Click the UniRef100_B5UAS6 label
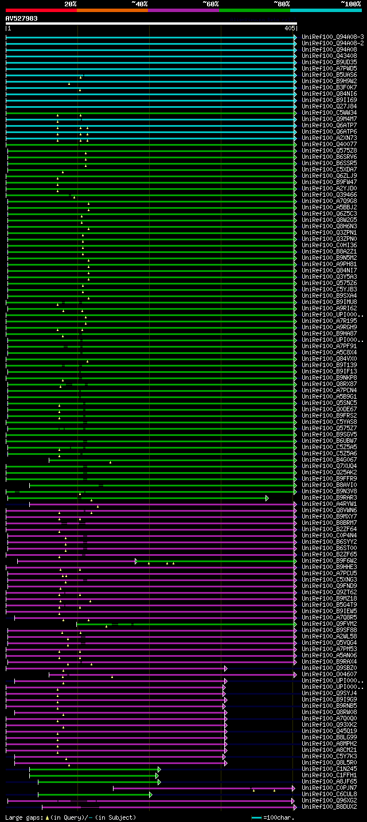Image resolution: width=367 pixels, height=822 pixels. coord(329,75)
